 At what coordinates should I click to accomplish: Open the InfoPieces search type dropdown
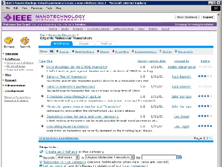(x=77, y=157)
